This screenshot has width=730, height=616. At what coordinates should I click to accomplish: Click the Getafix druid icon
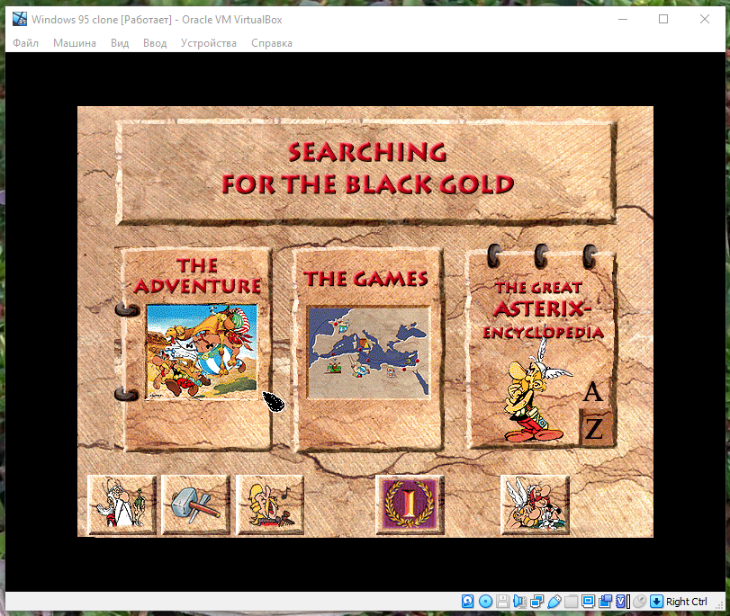122,504
